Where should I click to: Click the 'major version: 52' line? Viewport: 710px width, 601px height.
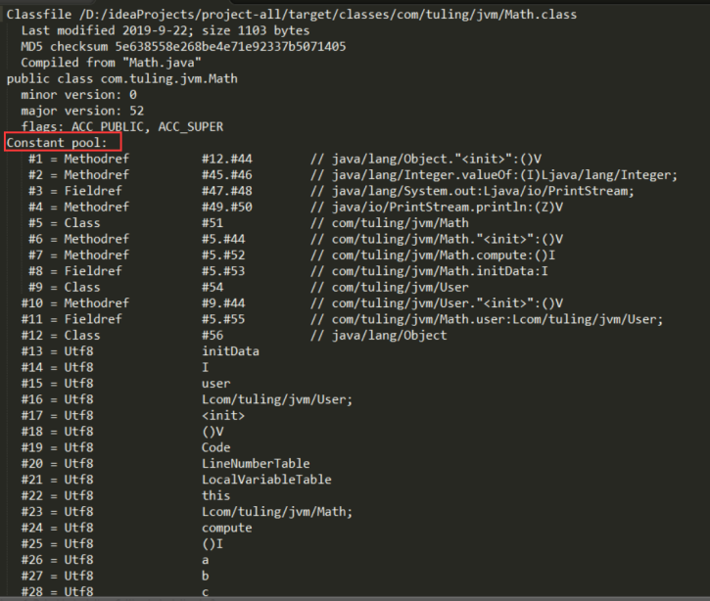tap(82, 111)
